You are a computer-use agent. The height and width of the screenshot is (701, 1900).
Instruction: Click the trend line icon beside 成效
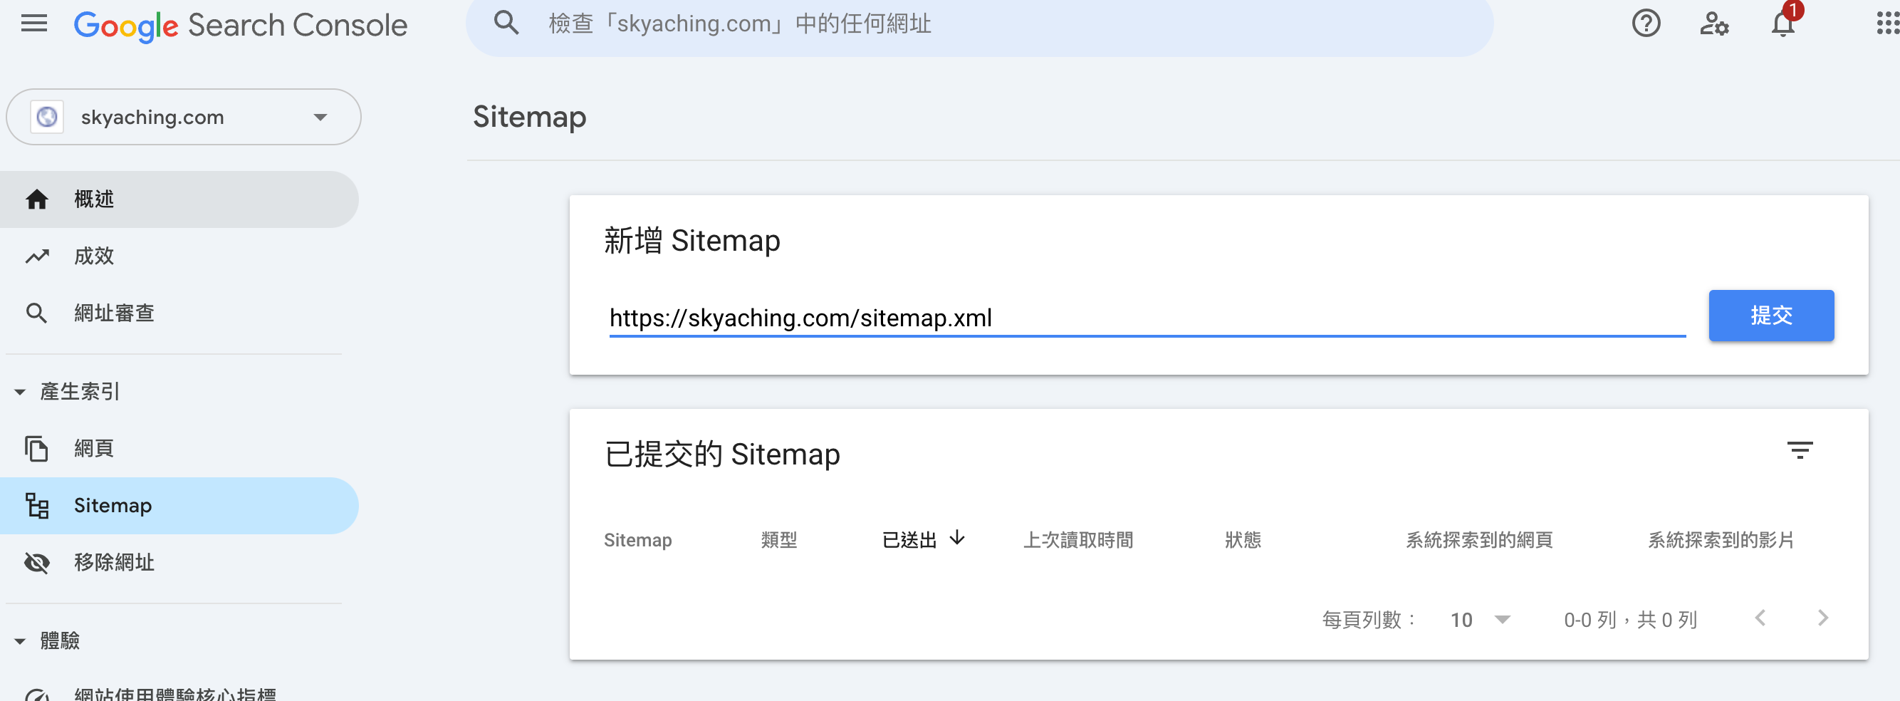click(37, 256)
